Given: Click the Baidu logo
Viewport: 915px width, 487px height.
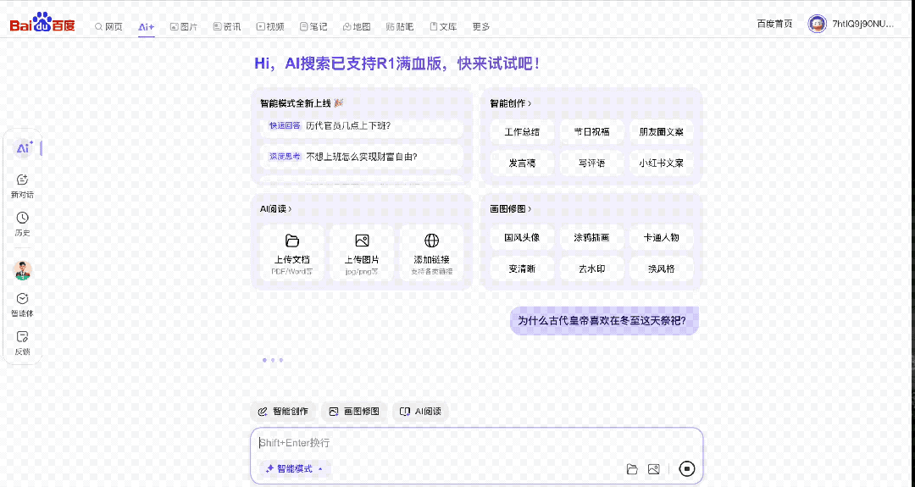Looking at the screenshot, I should [x=42, y=23].
